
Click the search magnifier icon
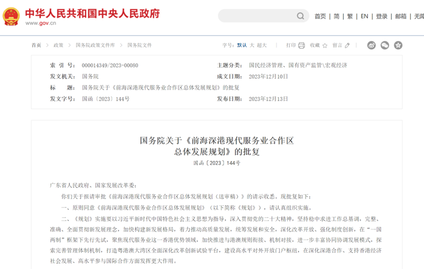point(301,16)
